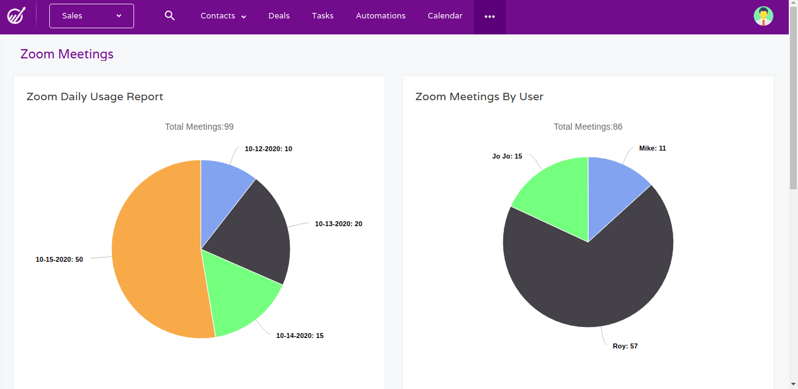This screenshot has width=798, height=389.
Task: Switch to the Calendar page
Action: coord(445,16)
